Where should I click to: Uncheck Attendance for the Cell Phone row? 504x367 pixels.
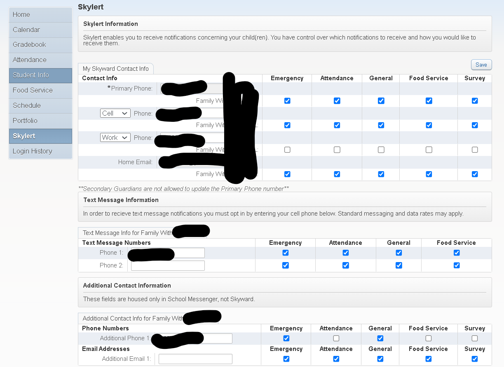(337, 125)
